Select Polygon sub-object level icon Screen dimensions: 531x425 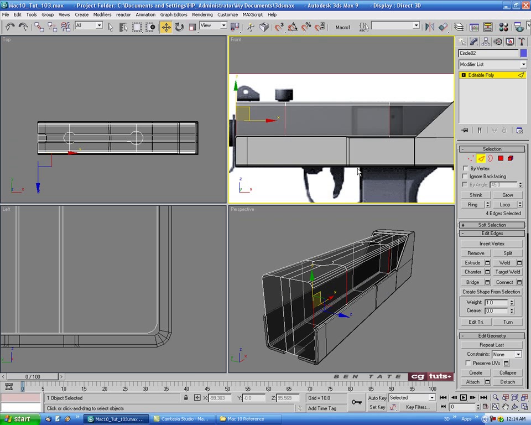[501, 158]
